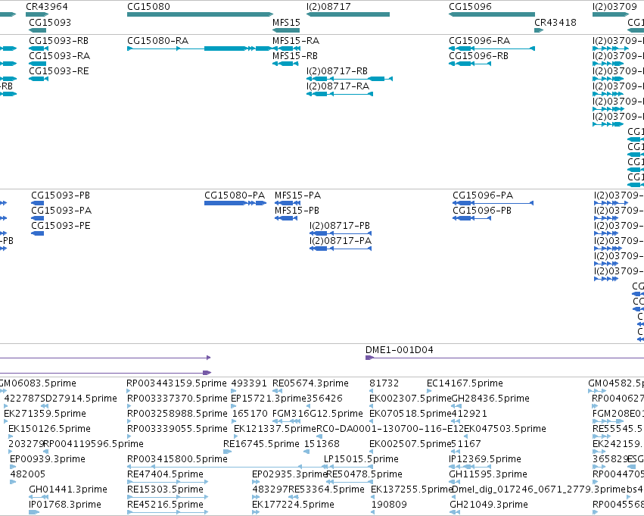Click the EK150126.5prime EST label
The height and width of the screenshot is (516, 644).
click(49, 429)
